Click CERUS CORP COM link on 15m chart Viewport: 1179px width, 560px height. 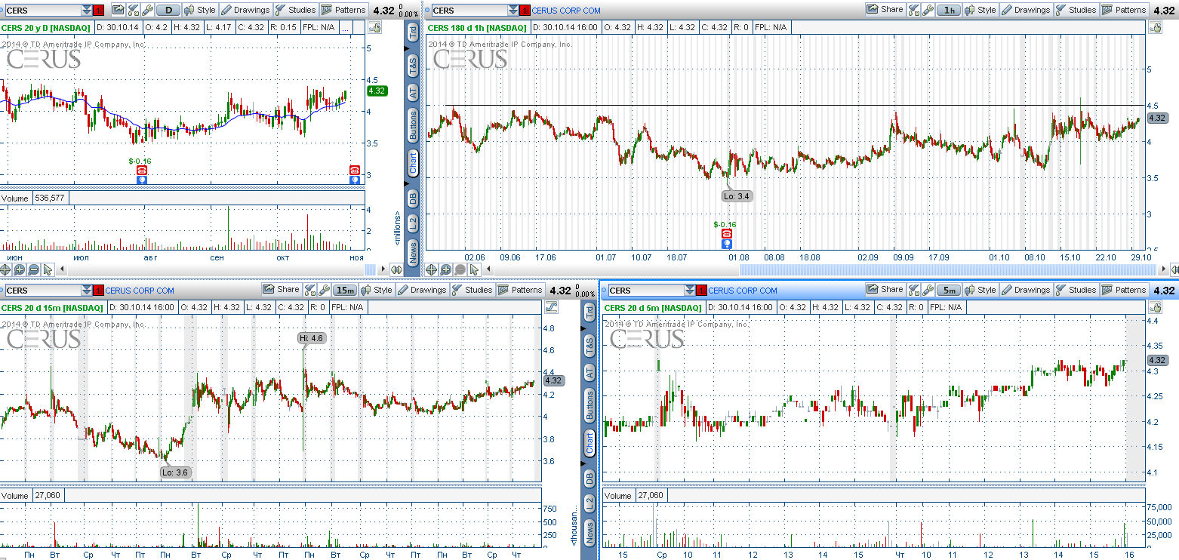(140, 291)
